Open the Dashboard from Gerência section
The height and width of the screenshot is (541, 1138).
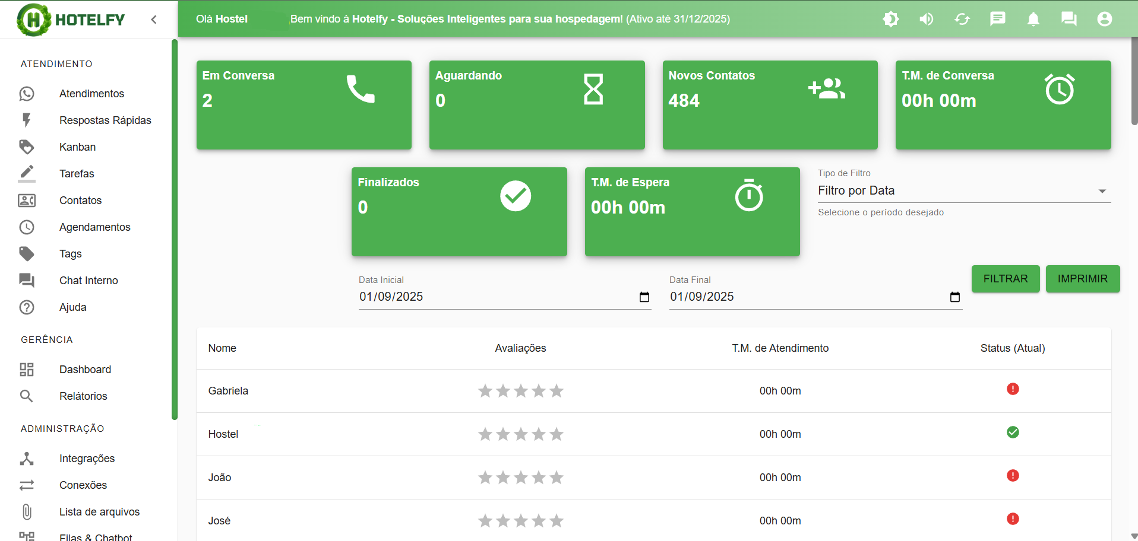(85, 369)
